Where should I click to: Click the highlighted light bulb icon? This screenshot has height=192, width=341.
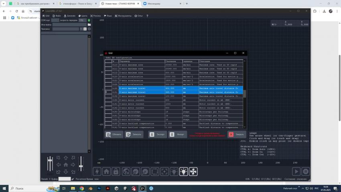coord(183,172)
